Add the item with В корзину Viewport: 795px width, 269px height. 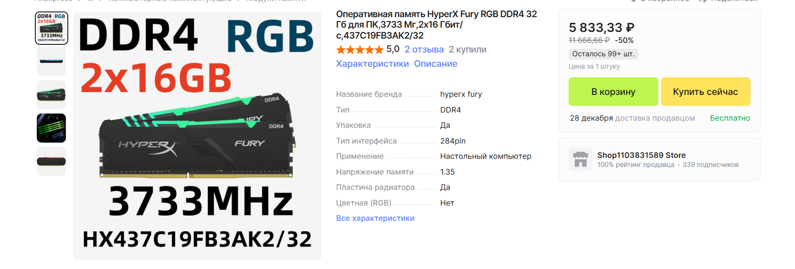coord(613,92)
